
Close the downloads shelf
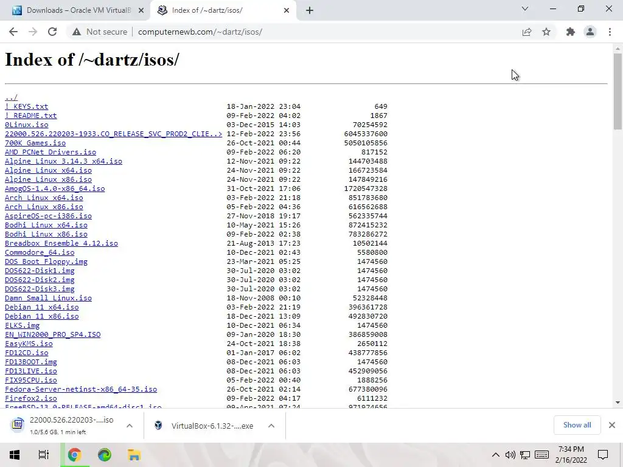612,425
